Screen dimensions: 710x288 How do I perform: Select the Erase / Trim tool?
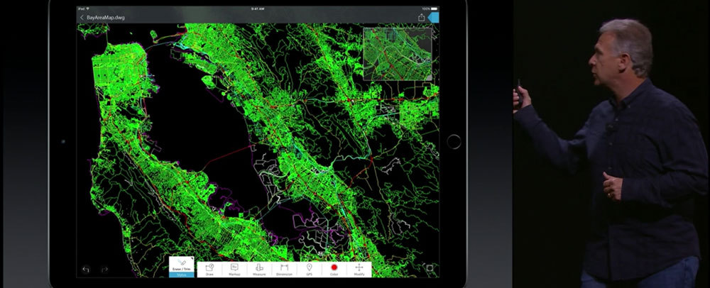[x=182, y=265]
